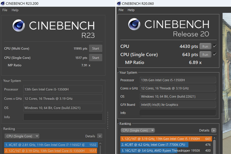Select the i7-1165G7 ranking entry in R23
Screen dimensions: 231x154
tap(51, 145)
